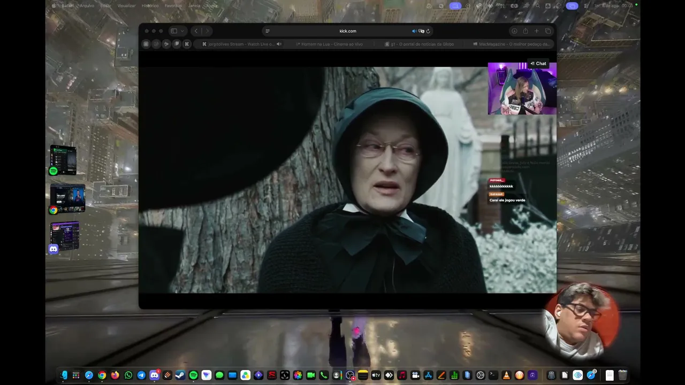Go forward with Safari's forward arrow
Viewport: 685px width, 385px height.
207,31
